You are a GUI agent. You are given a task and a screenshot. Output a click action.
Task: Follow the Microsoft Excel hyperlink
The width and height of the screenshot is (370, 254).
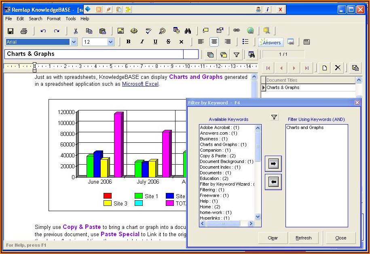click(140, 84)
